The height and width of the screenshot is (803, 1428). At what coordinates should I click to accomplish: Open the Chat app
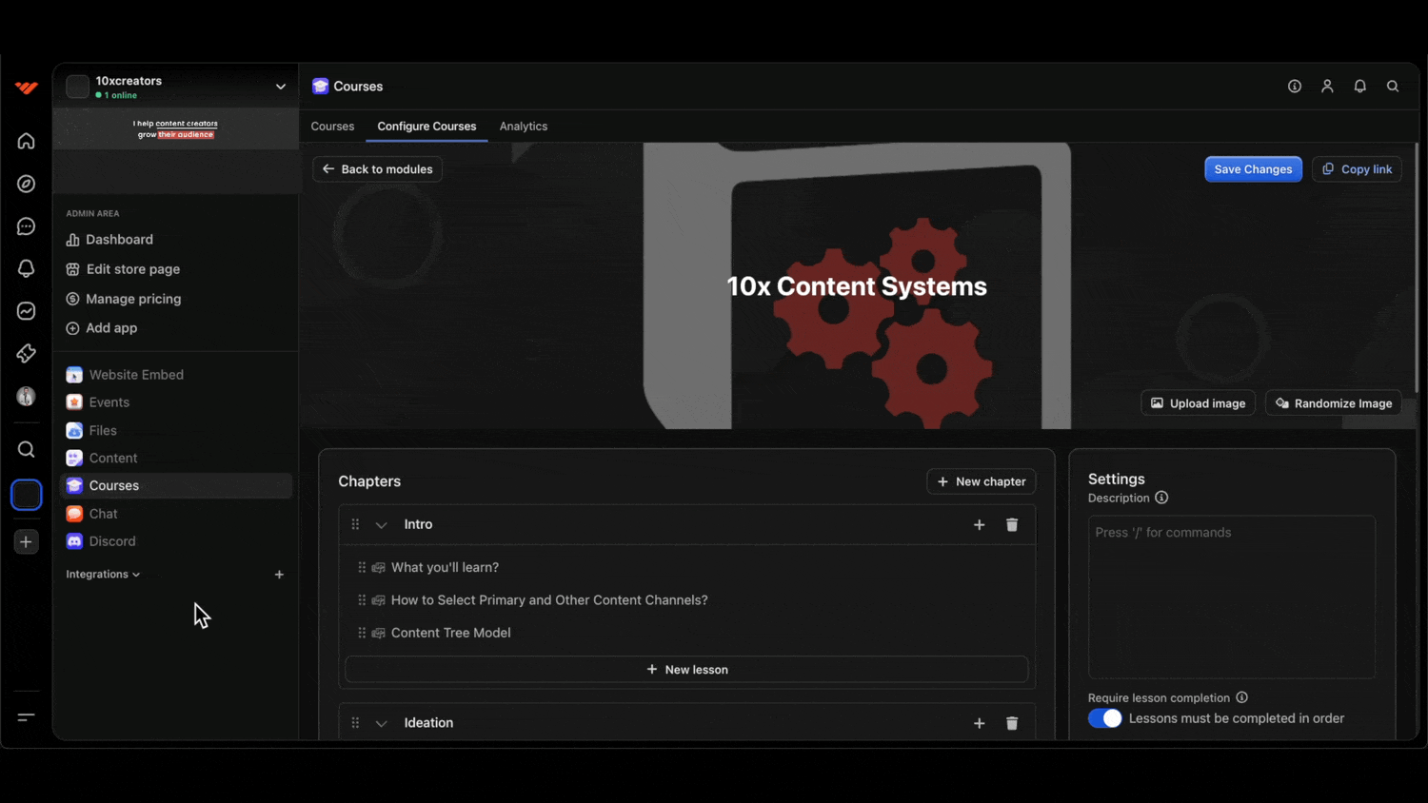click(175, 514)
